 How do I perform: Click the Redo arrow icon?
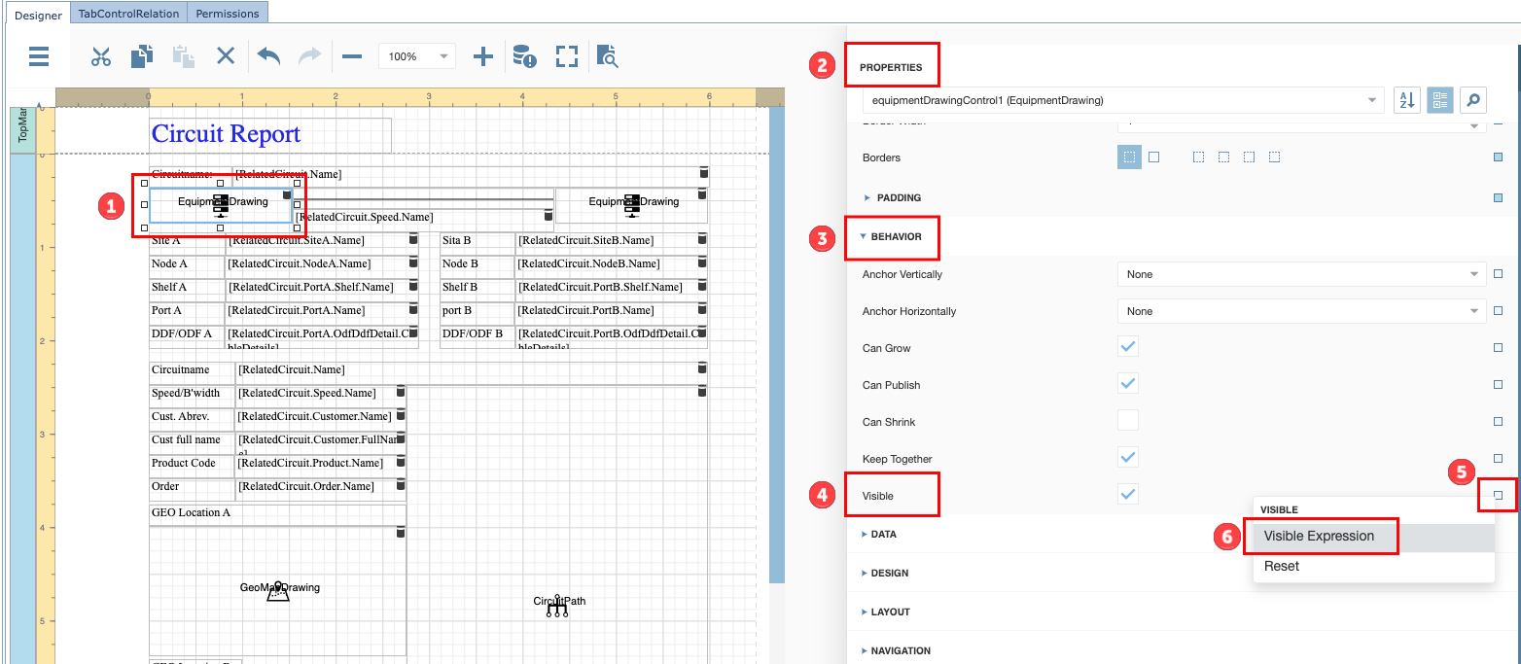[x=308, y=56]
